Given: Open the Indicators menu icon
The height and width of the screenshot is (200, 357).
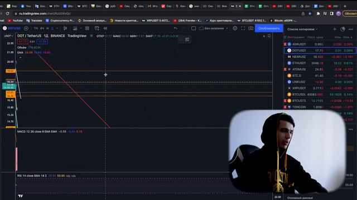Looking at the screenshot, I should 75,28.
